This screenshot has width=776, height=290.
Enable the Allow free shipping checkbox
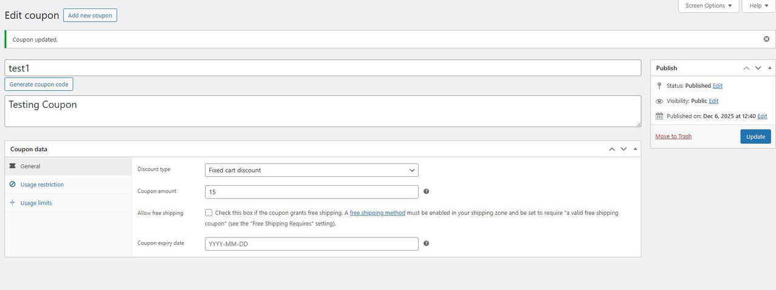pos(209,213)
